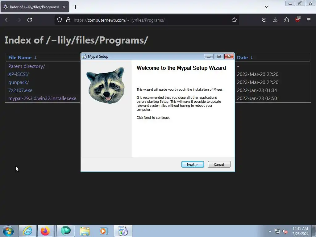Click the Mypal Setup title bar icon

[84, 56]
